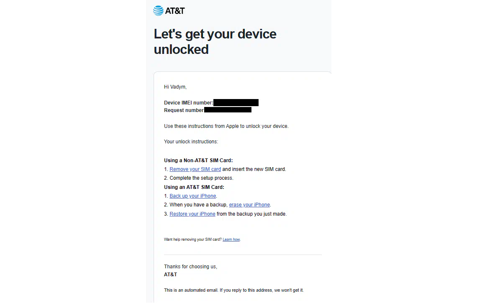This screenshot has height=303, width=482.
Task: Open the Back up your iPhone link
Action: point(193,196)
